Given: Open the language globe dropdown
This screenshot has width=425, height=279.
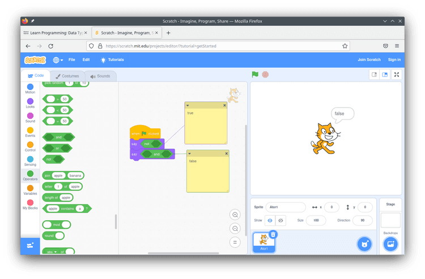Looking at the screenshot, I should (58, 60).
